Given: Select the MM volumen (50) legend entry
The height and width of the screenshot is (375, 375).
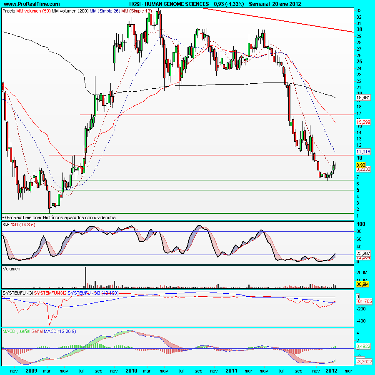Looking at the screenshot, I should 33,11.
